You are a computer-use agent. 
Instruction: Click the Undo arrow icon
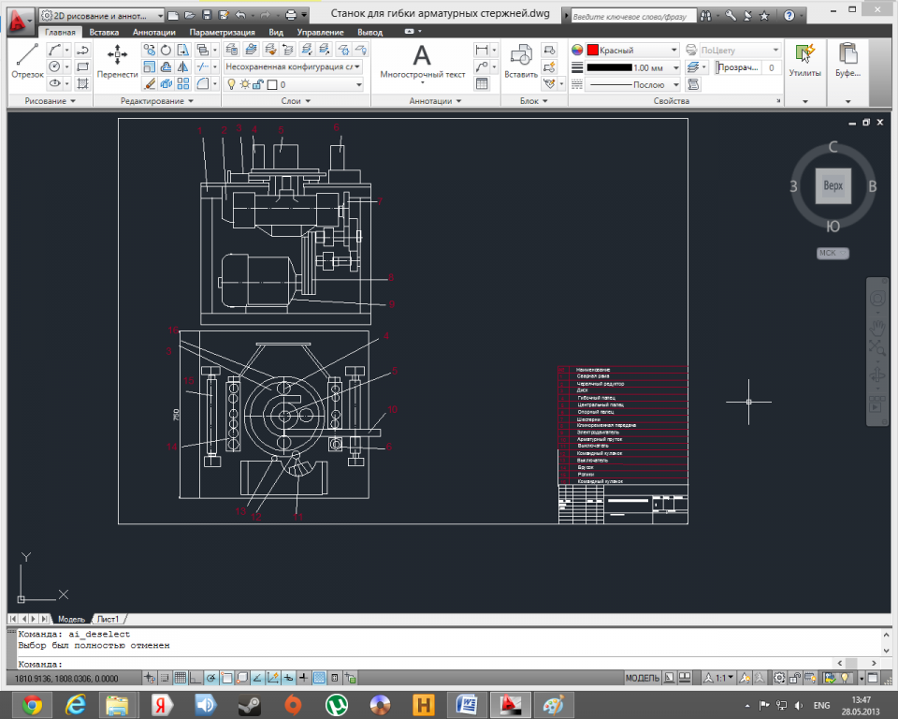(x=240, y=16)
